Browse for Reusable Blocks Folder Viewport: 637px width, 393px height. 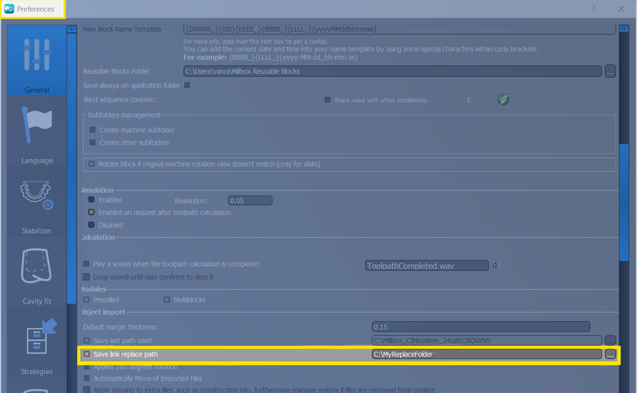[x=610, y=71]
